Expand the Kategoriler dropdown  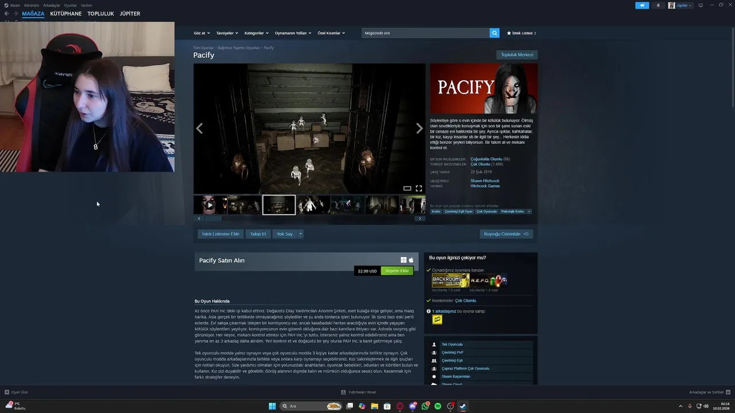(x=256, y=33)
